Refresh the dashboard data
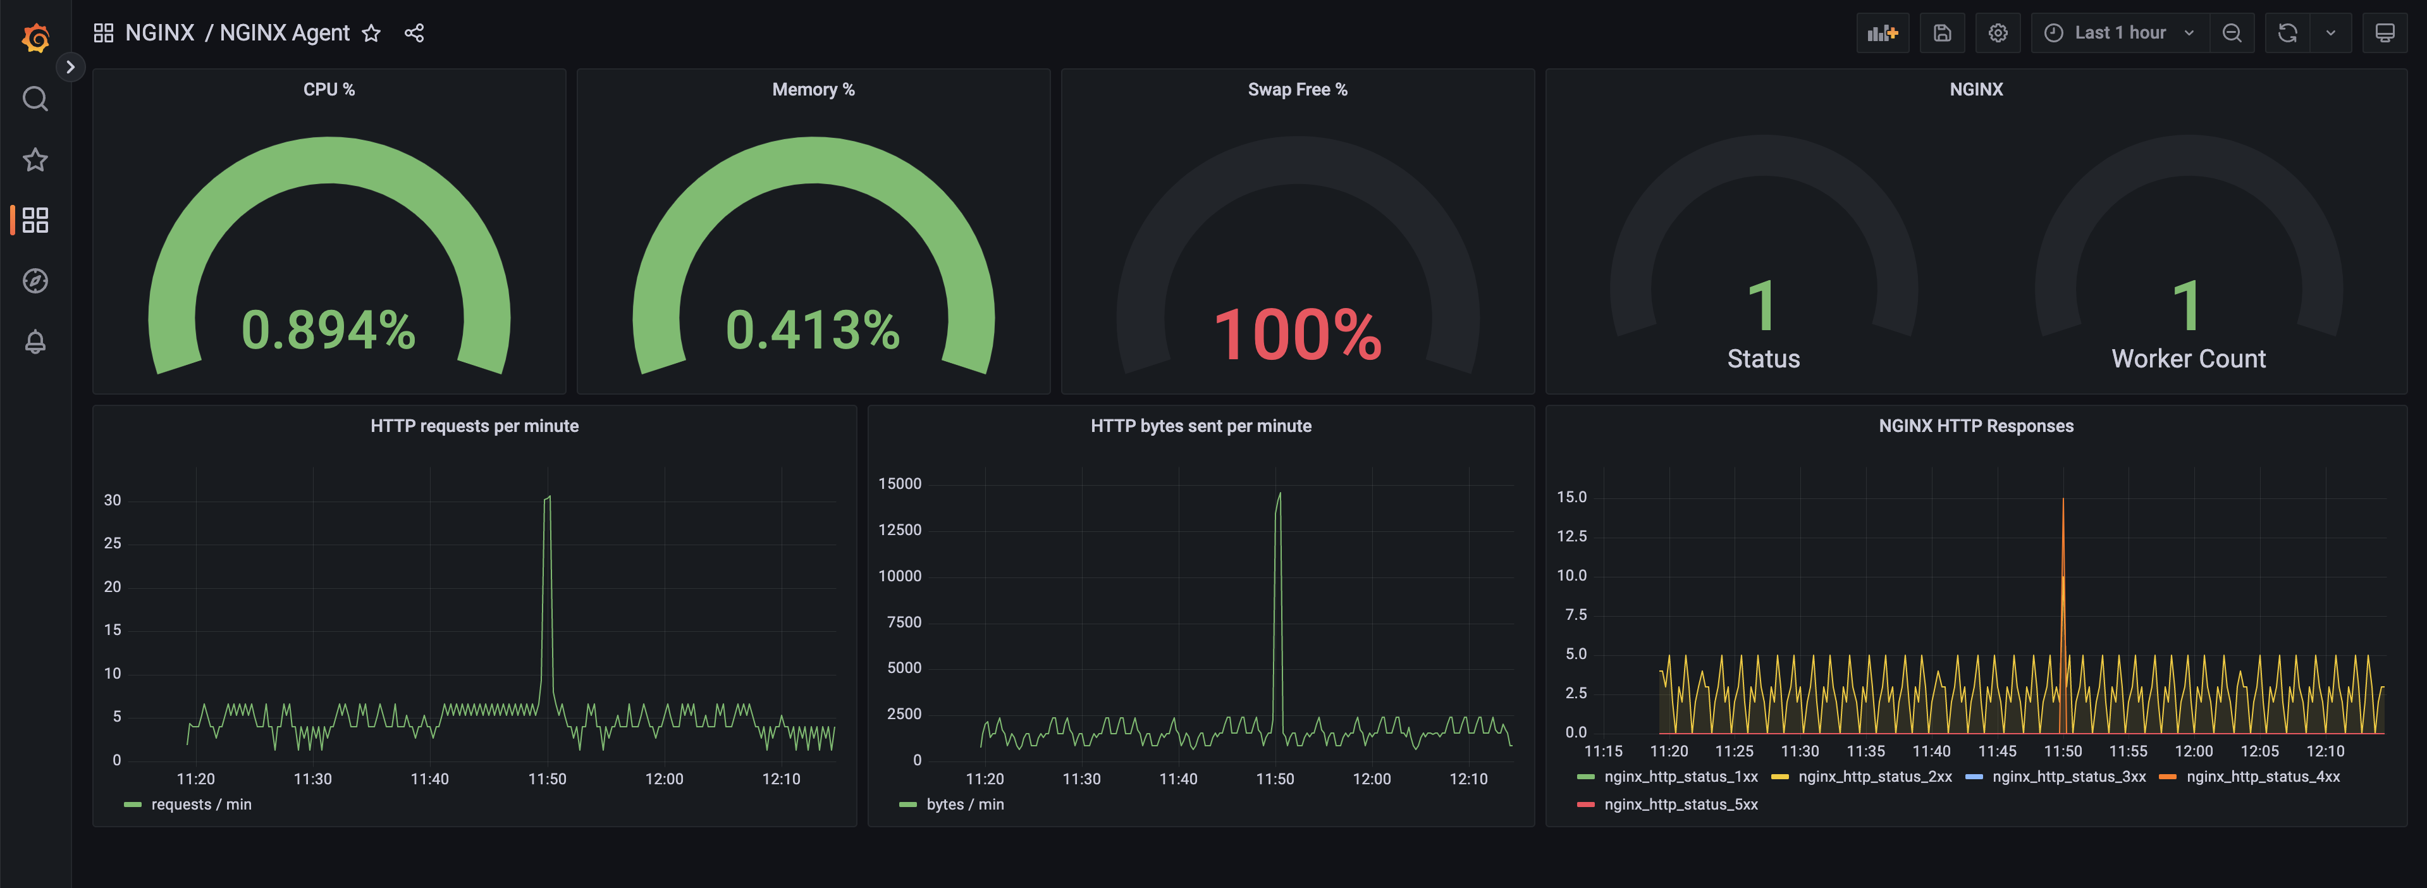The width and height of the screenshot is (2427, 888). (2287, 32)
